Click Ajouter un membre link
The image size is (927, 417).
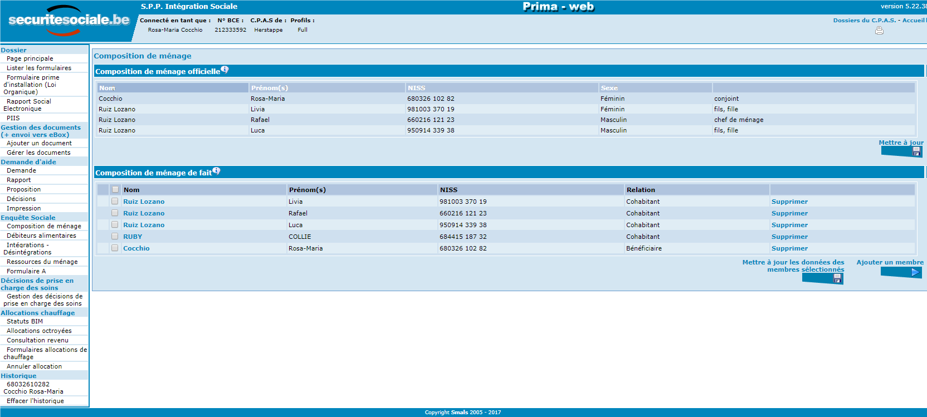(890, 262)
